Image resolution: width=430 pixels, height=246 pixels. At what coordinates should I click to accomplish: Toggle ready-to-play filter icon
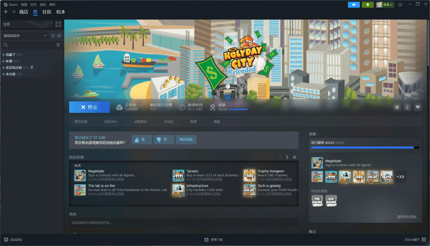(x=59, y=36)
